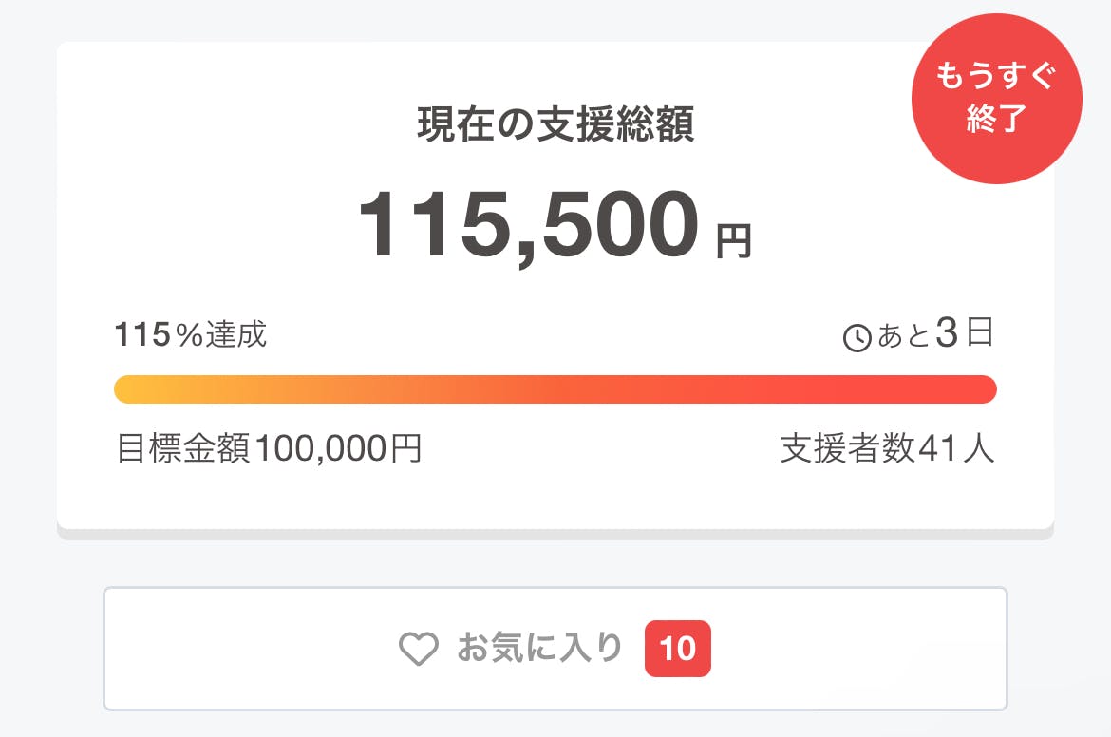This screenshot has width=1111, height=737.
Task: Click the 41人 supporter count number
Action: pos(956,448)
